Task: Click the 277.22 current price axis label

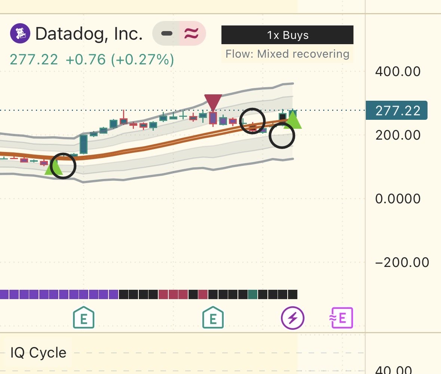Action: (396, 110)
